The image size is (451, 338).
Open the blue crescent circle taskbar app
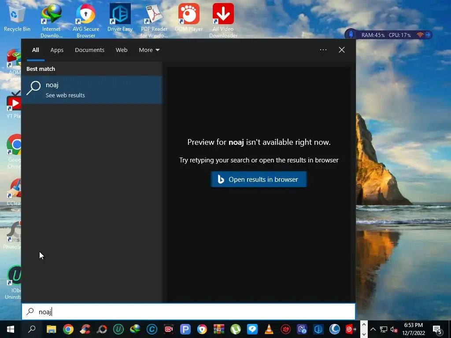(335, 329)
